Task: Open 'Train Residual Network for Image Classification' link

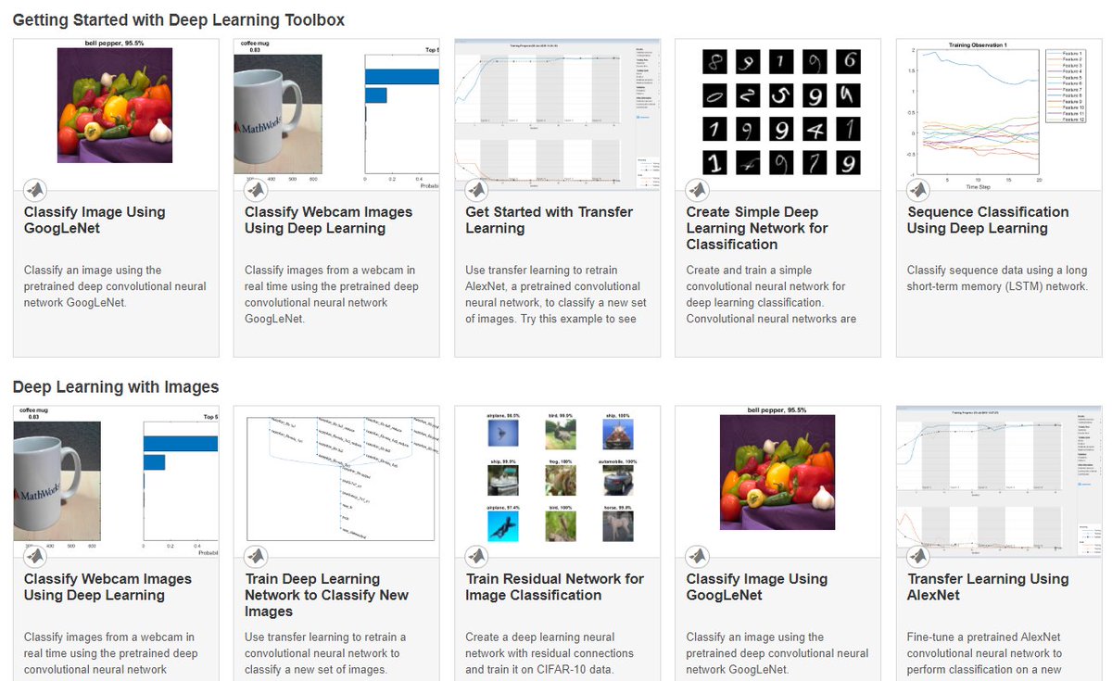Action: point(554,587)
